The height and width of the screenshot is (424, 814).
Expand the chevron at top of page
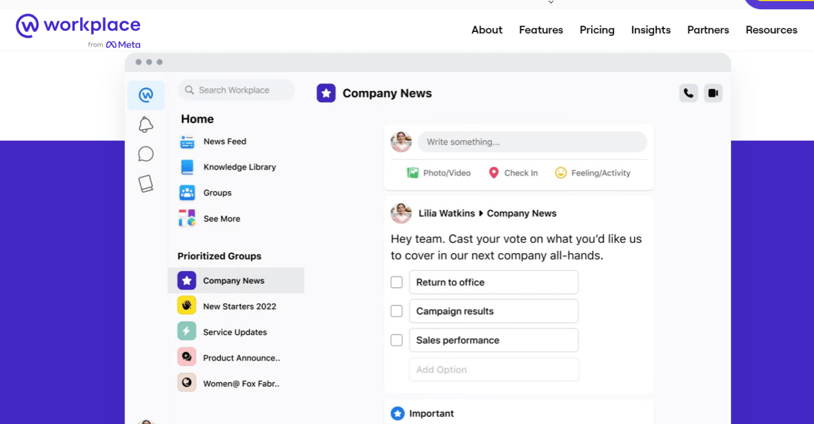pyautogui.click(x=551, y=2)
